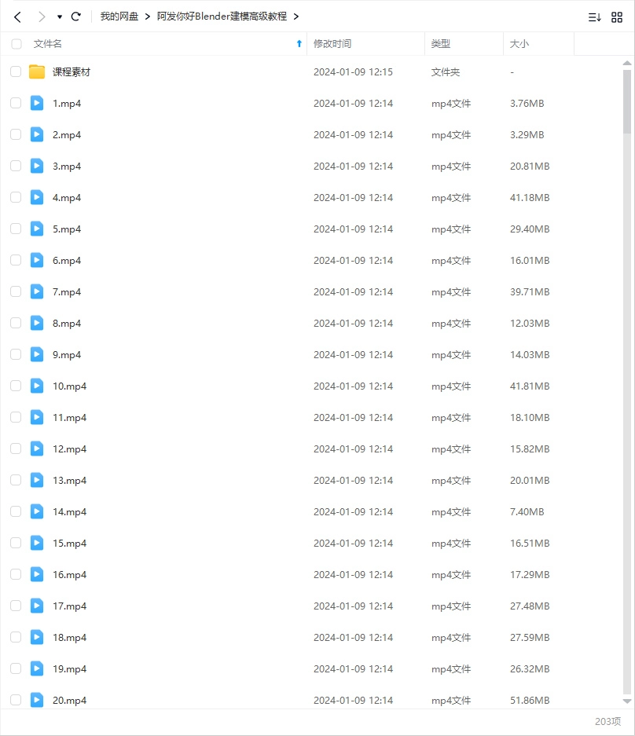
Task: Select the checkbox for 7.mp4
Action: click(x=16, y=291)
